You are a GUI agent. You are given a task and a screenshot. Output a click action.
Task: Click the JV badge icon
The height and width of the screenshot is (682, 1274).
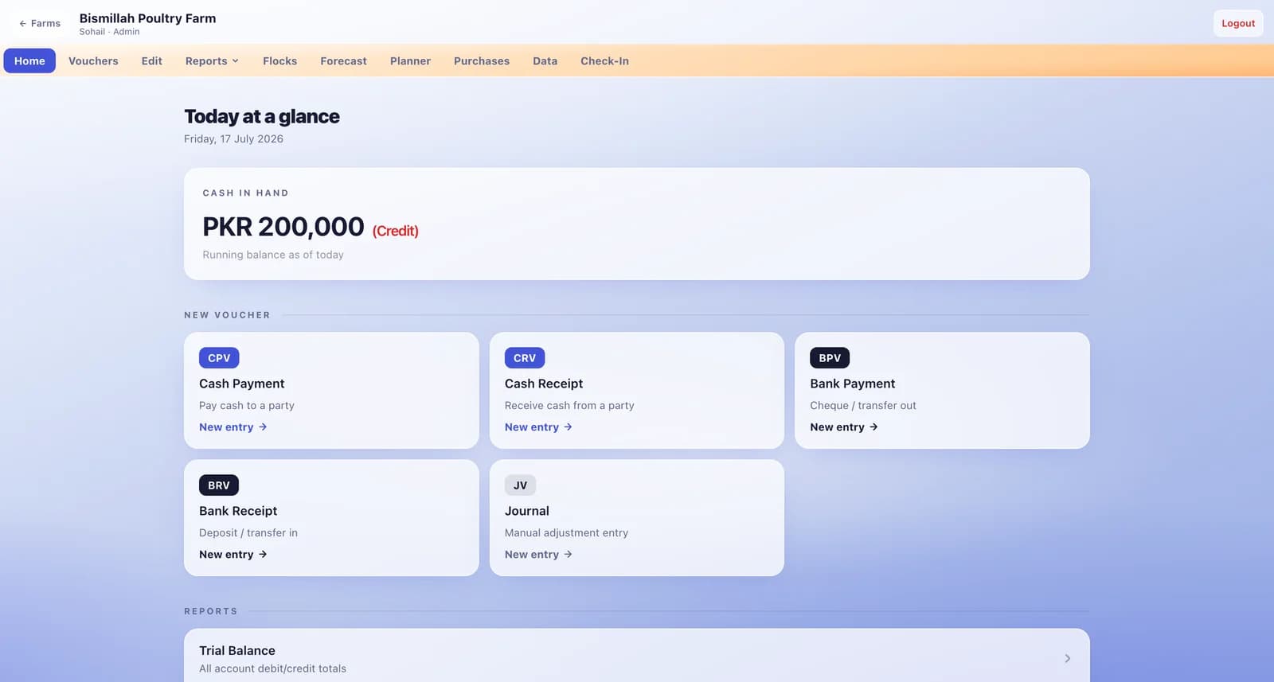520,485
